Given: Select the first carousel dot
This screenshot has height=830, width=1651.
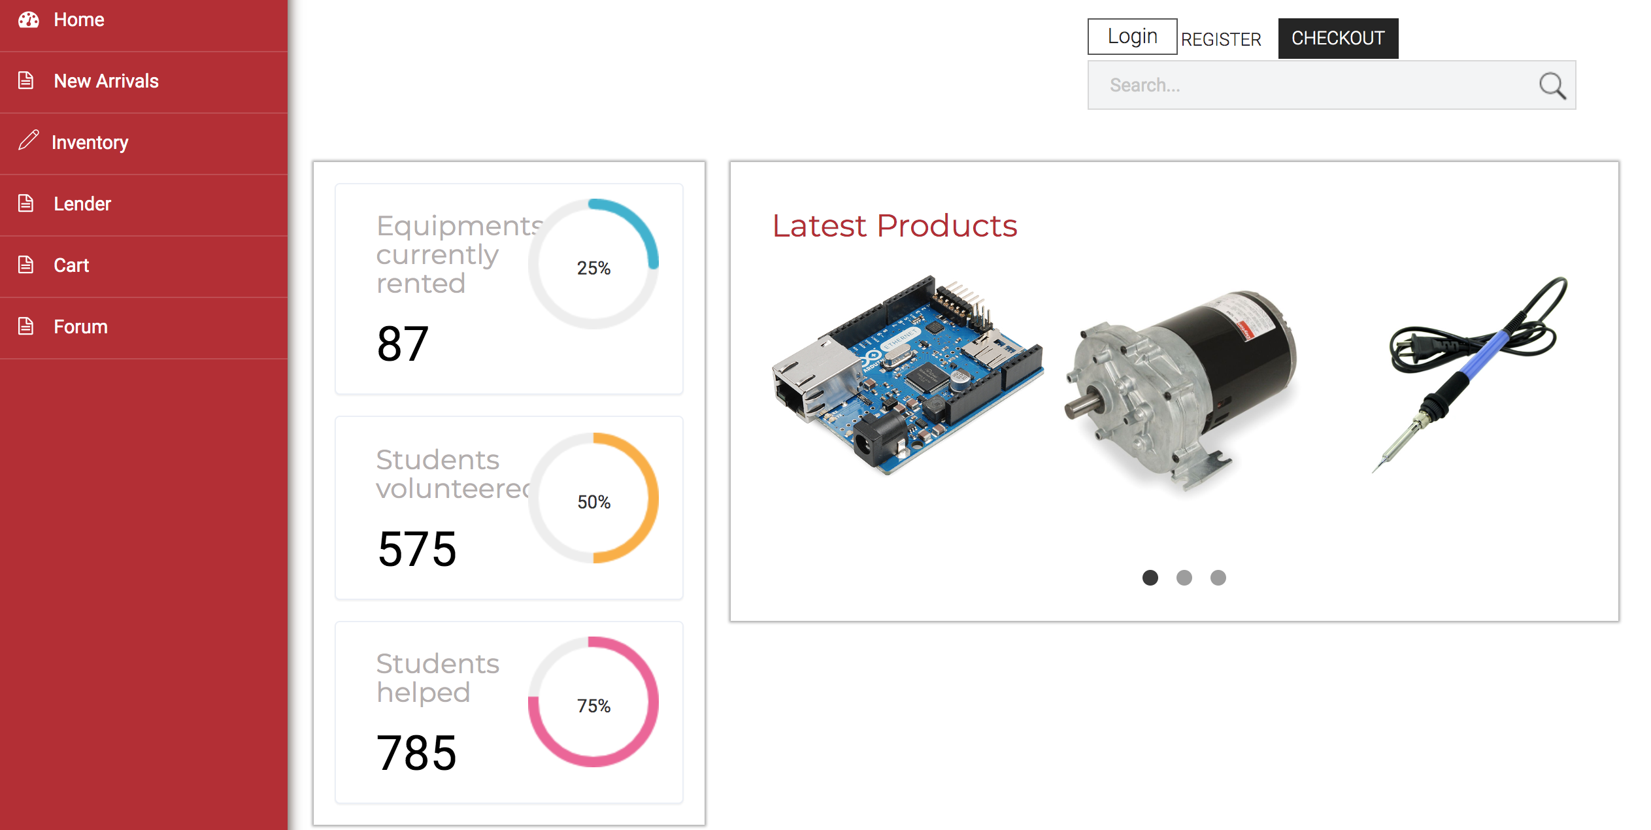Looking at the screenshot, I should (1150, 578).
